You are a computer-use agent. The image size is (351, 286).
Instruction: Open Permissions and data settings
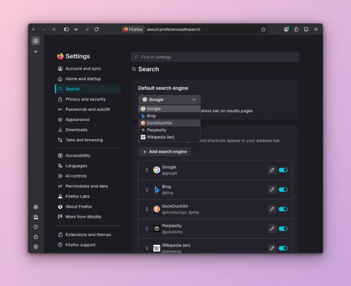(x=88, y=186)
